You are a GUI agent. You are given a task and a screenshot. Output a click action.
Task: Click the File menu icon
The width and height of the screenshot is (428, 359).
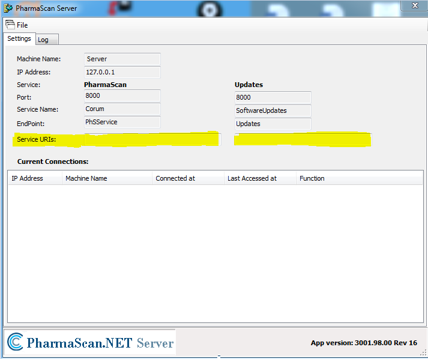(x=10, y=25)
